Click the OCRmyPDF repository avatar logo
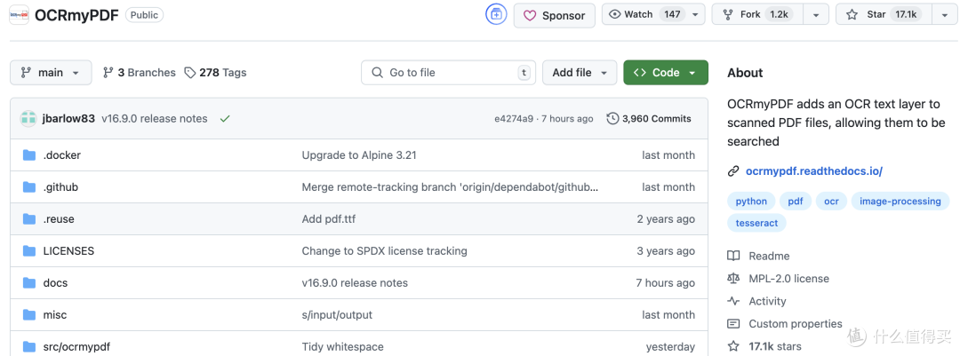960x356 pixels. point(19,15)
